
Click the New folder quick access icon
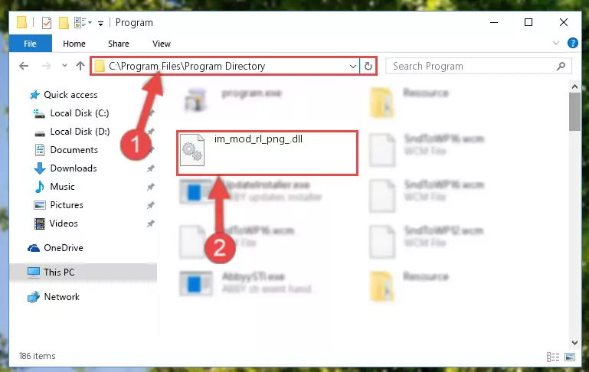coord(64,23)
